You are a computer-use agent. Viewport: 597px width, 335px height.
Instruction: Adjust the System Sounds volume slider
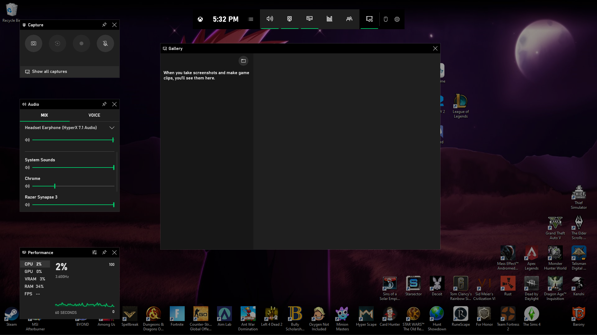pos(73,167)
